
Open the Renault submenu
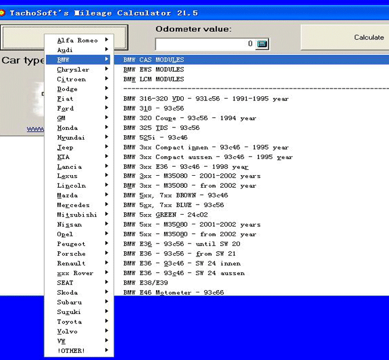78,263
